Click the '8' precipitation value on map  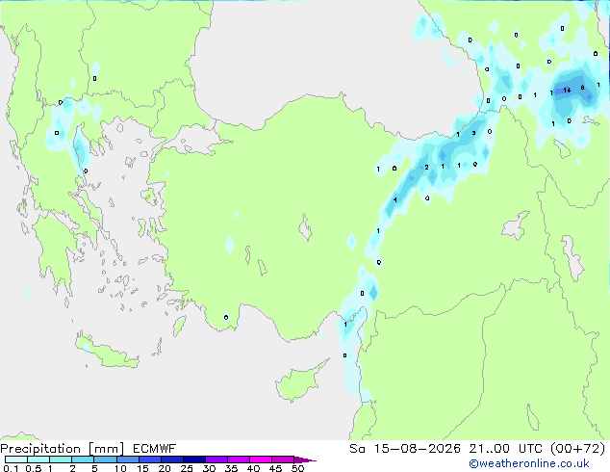pyautogui.click(x=582, y=88)
